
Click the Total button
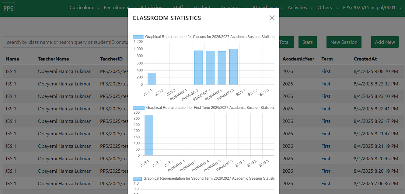pos(285,42)
